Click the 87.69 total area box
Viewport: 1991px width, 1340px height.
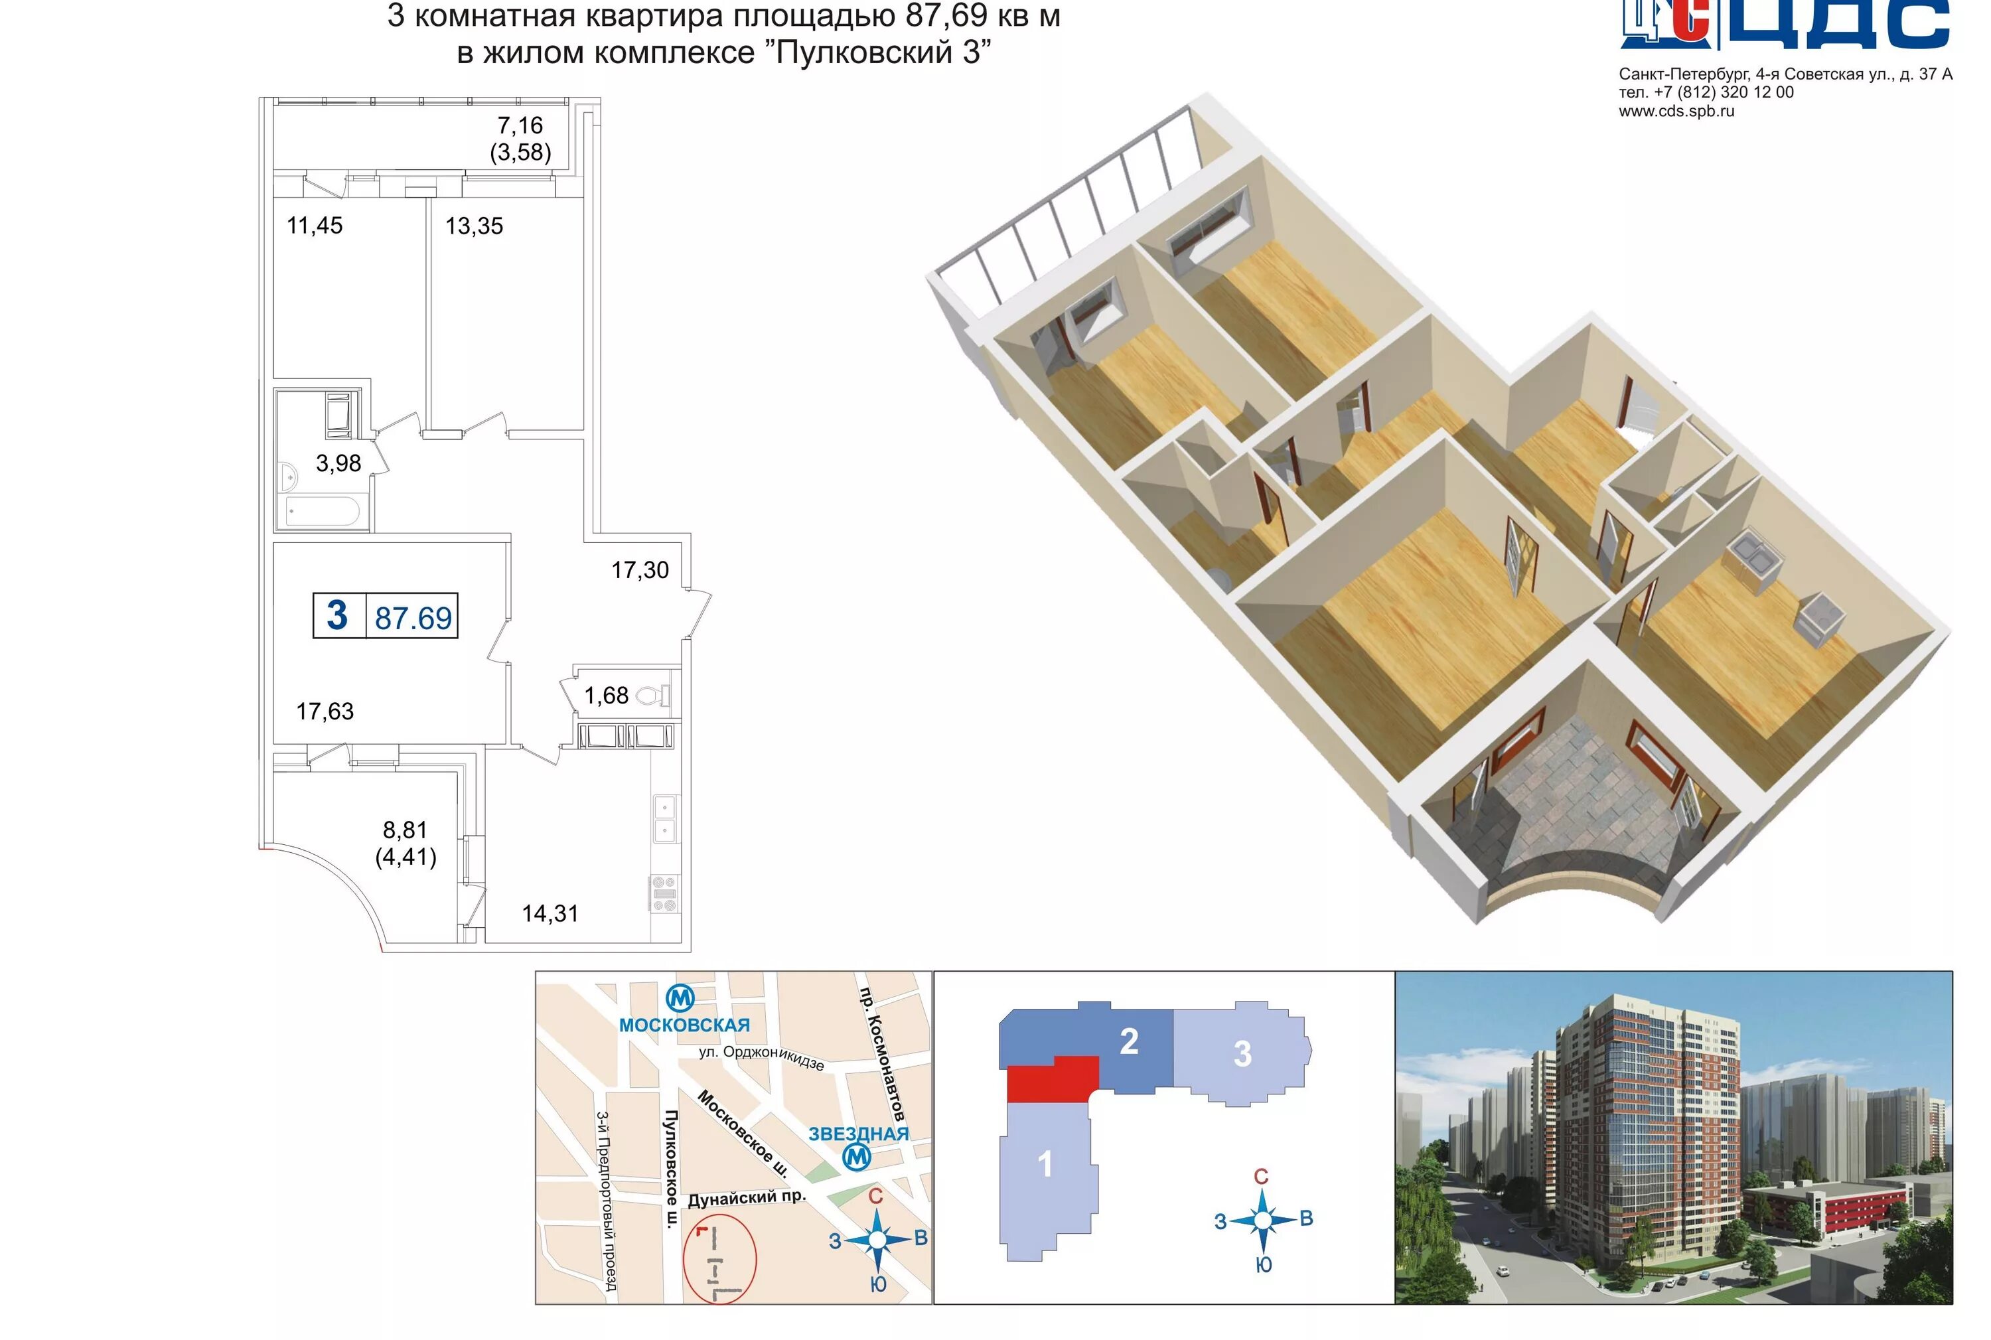(413, 616)
